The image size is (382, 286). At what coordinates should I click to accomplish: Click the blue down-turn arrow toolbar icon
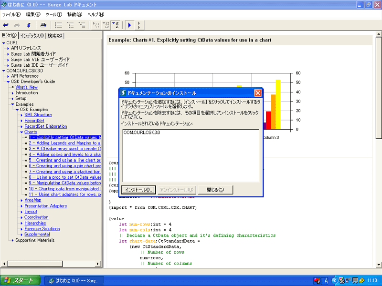click(29, 25)
